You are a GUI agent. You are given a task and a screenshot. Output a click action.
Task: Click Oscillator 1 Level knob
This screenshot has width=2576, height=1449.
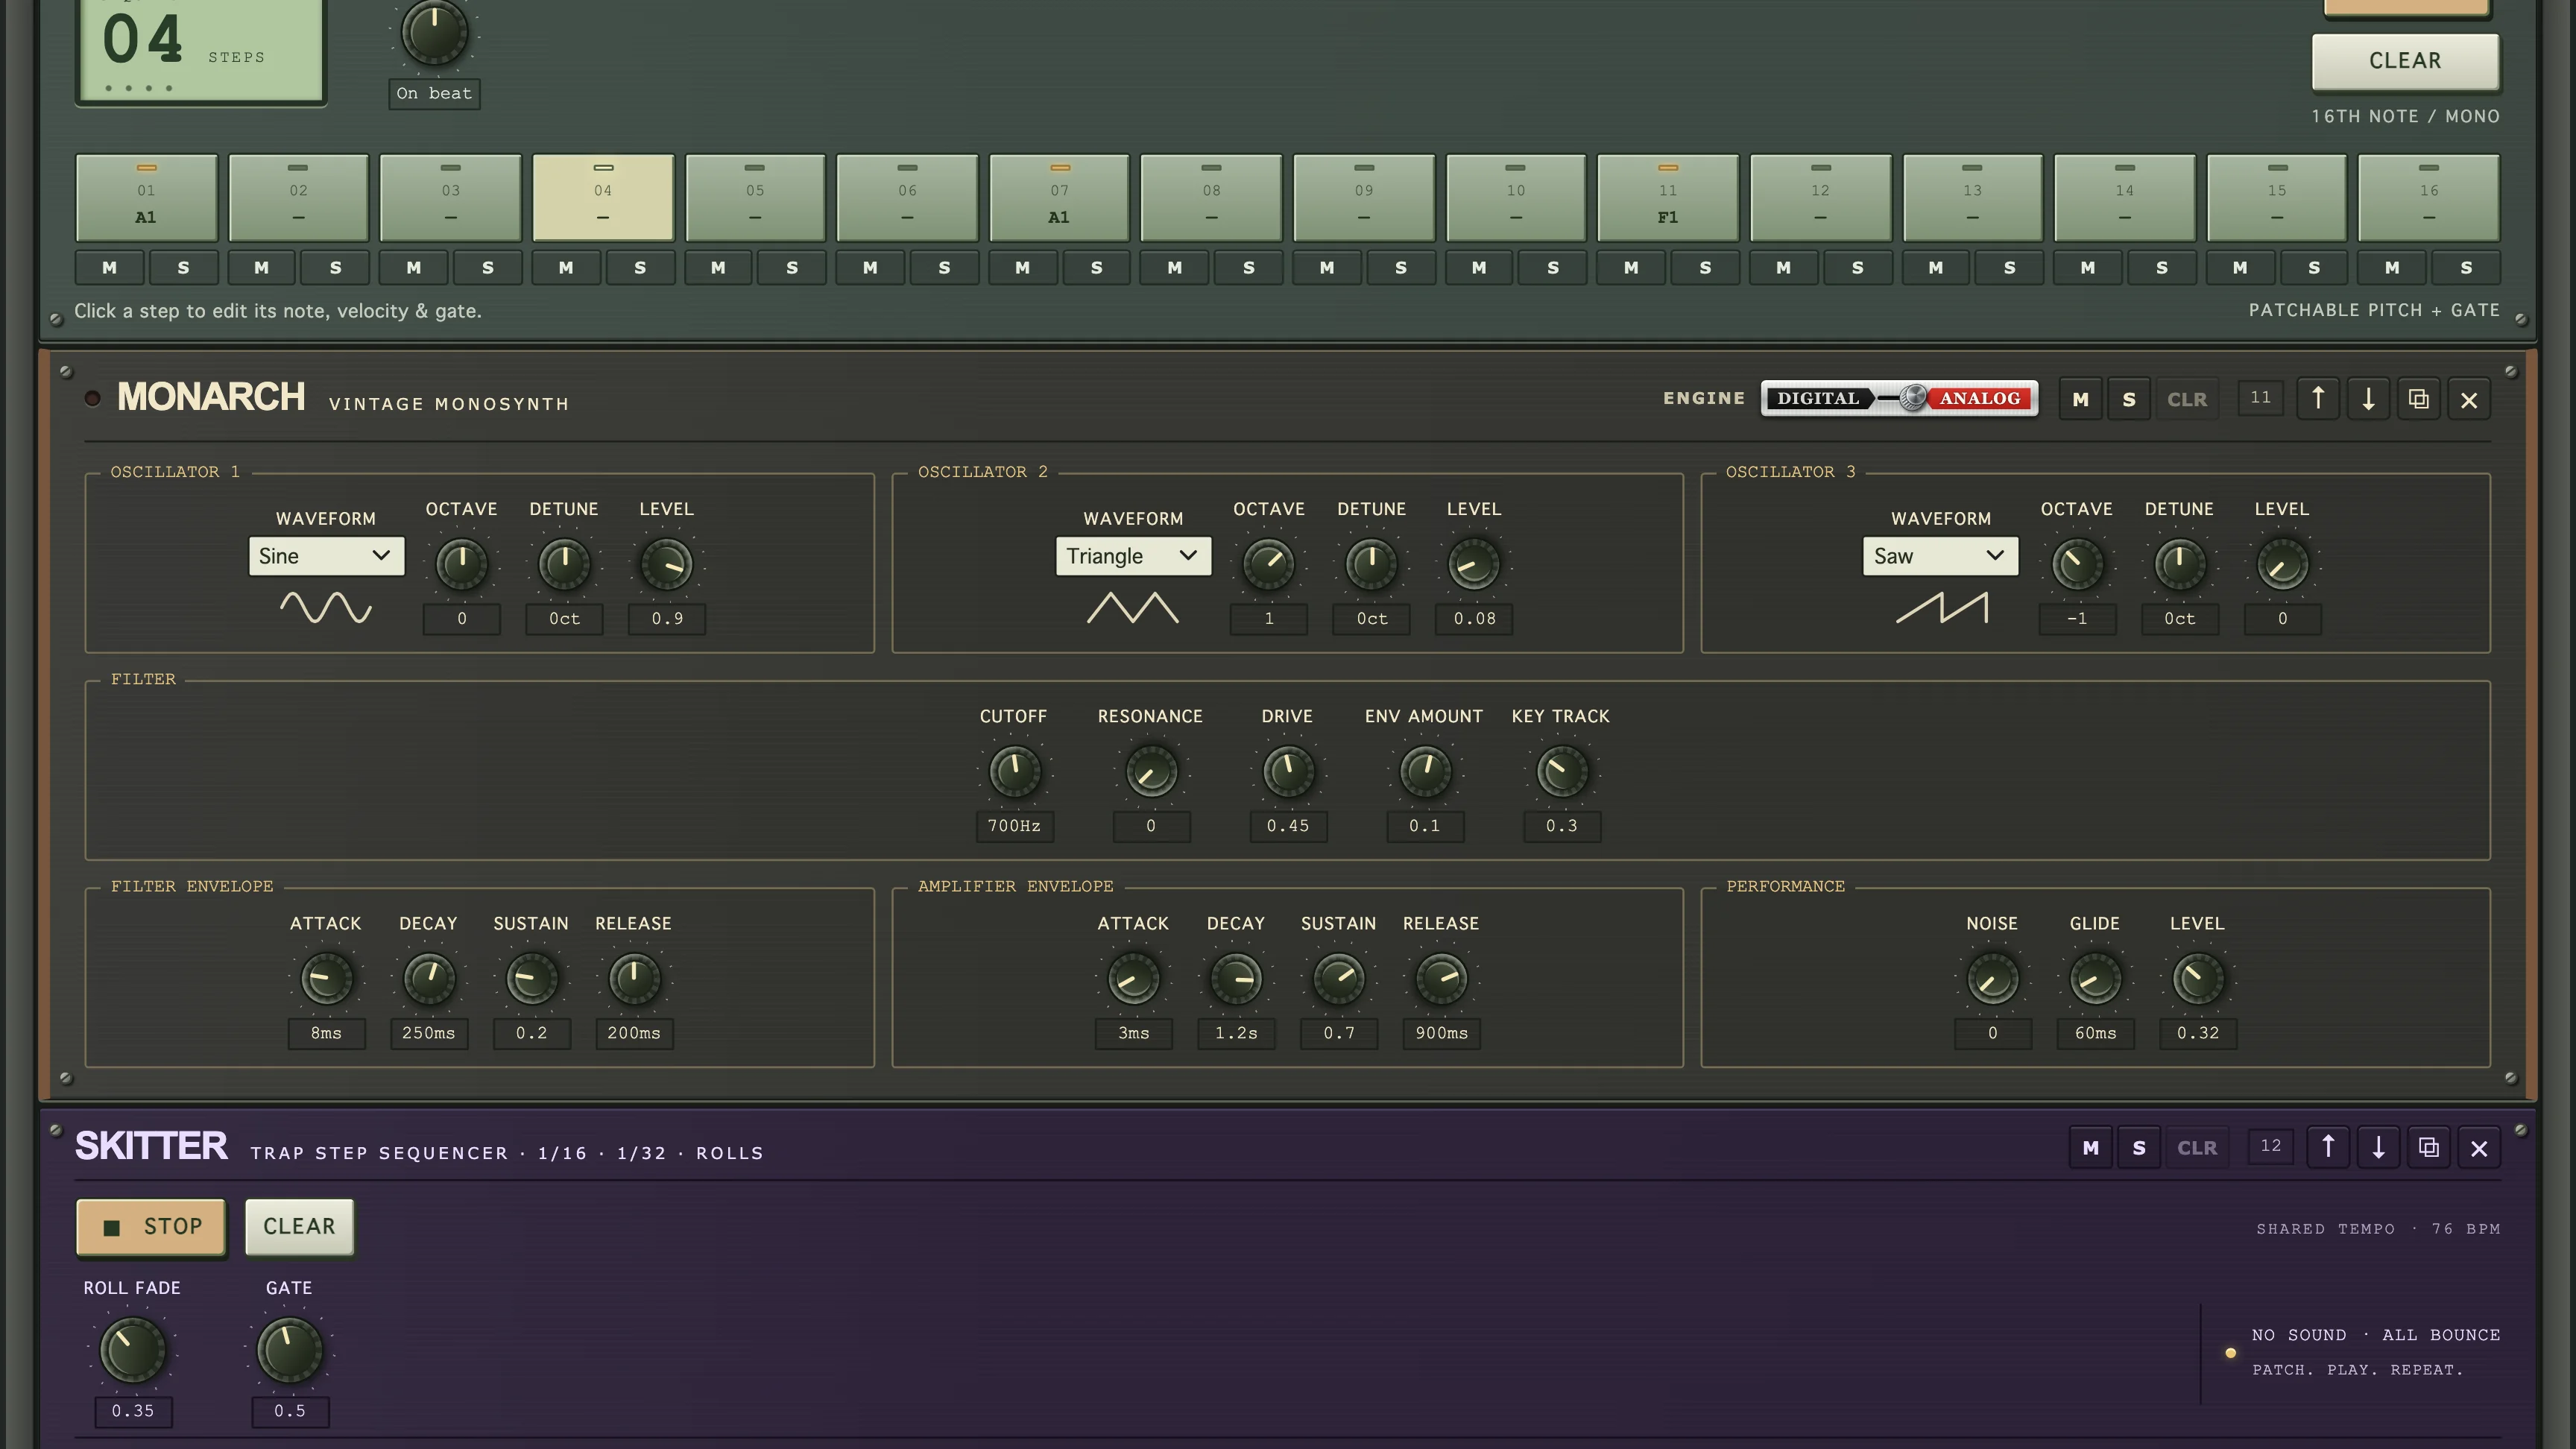click(666, 564)
